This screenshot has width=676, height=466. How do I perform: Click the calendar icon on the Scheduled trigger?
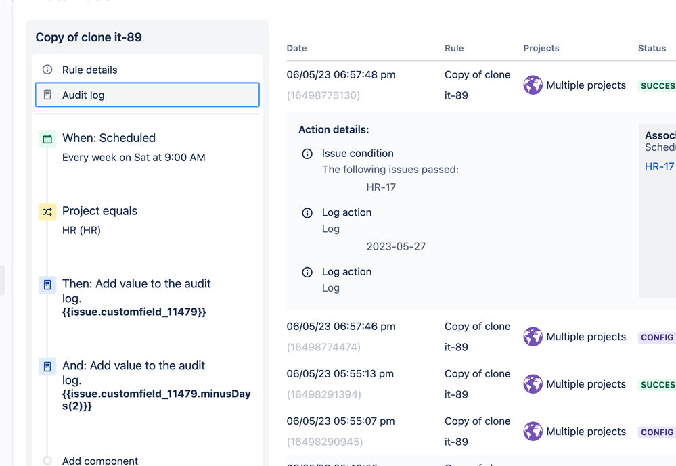tap(47, 138)
